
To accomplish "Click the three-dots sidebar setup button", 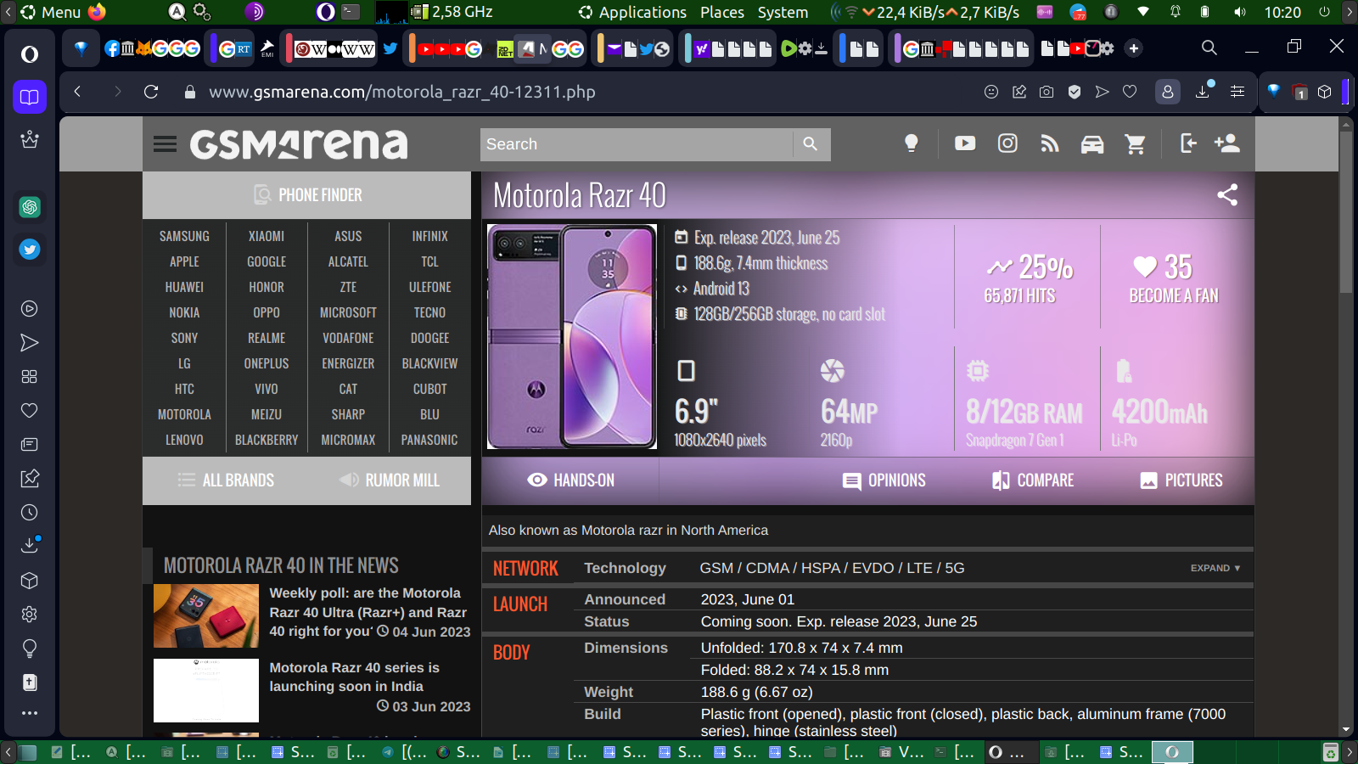I will [x=30, y=713].
